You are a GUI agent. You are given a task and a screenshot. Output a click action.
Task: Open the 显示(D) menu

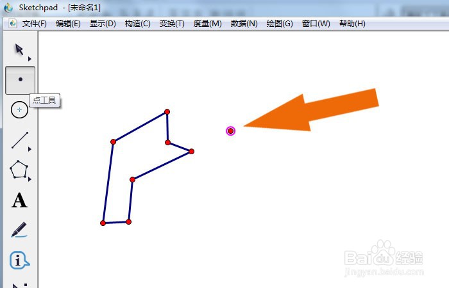[x=103, y=24]
